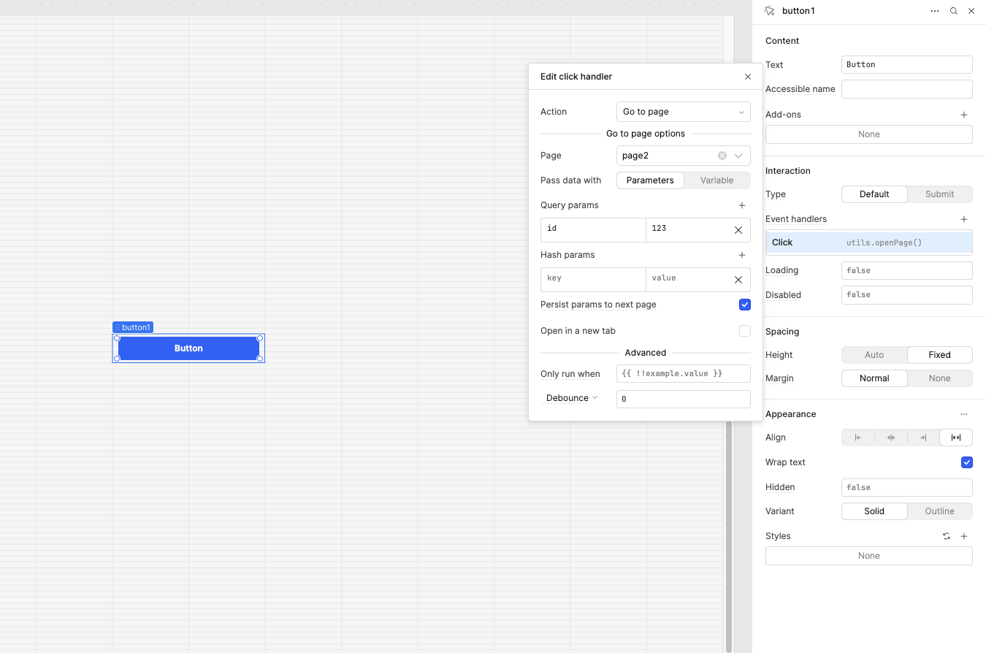
Task: Enable Open in a new tab checkbox
Action: pos(745,331)
